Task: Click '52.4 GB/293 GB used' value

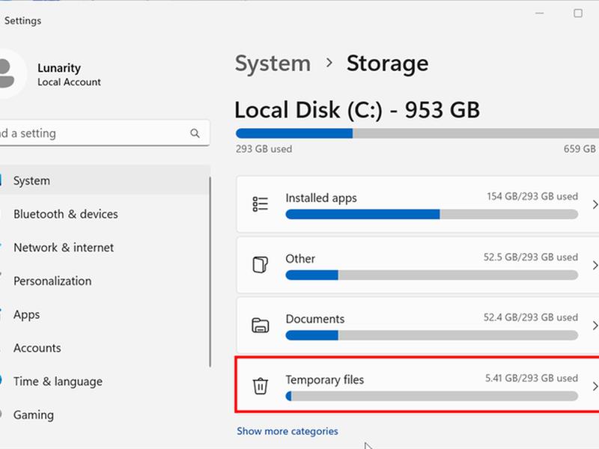Action: pos(531,317)
